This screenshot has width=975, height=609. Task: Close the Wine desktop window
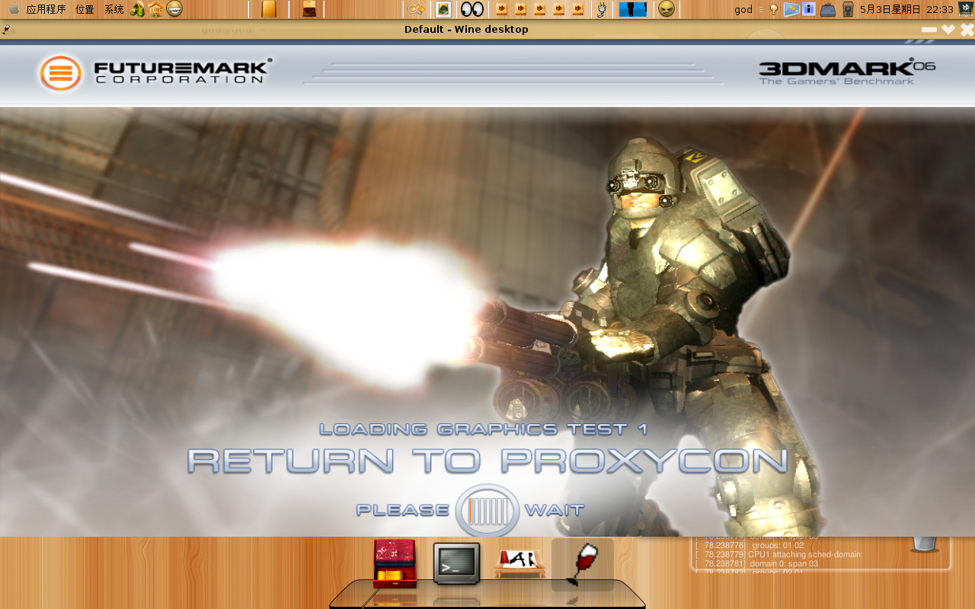click(967, 30)
